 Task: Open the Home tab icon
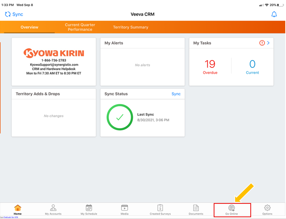point(17,208)
